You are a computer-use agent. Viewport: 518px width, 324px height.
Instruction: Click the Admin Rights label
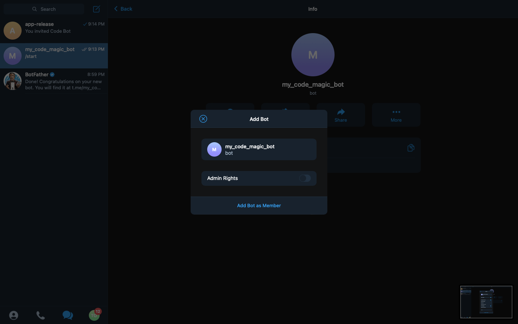[x=222, y=178]
